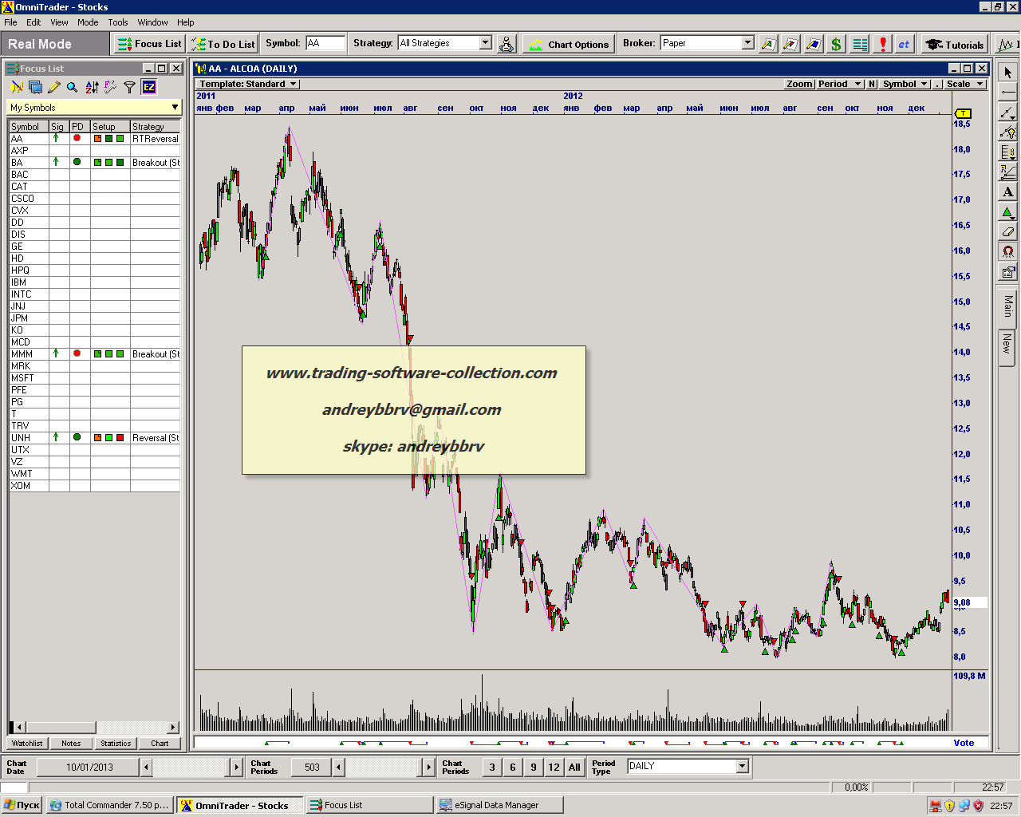Sort the Focus List with A-Z icon
1021x817 pixels.
92,87
